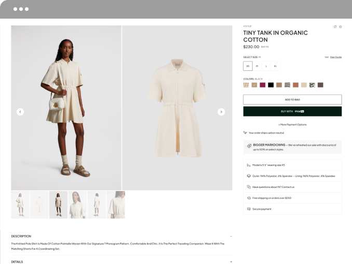The width and height of the screenshot is (352, 264).
Task: Collapse the Description section
Action: (231, 236)
